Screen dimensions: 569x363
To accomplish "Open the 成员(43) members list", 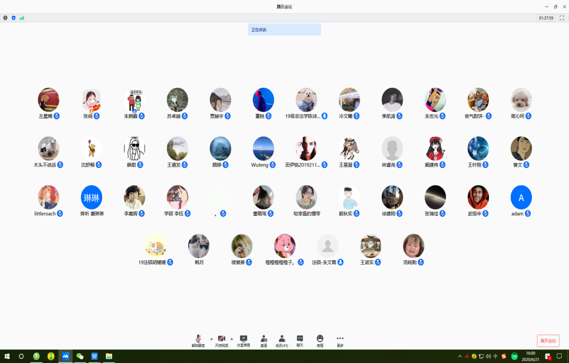I will click(x=282, y=340).
